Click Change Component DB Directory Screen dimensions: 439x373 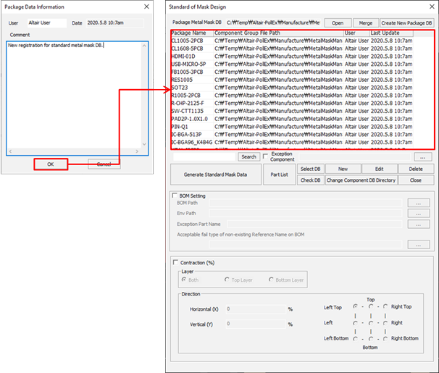360,180
